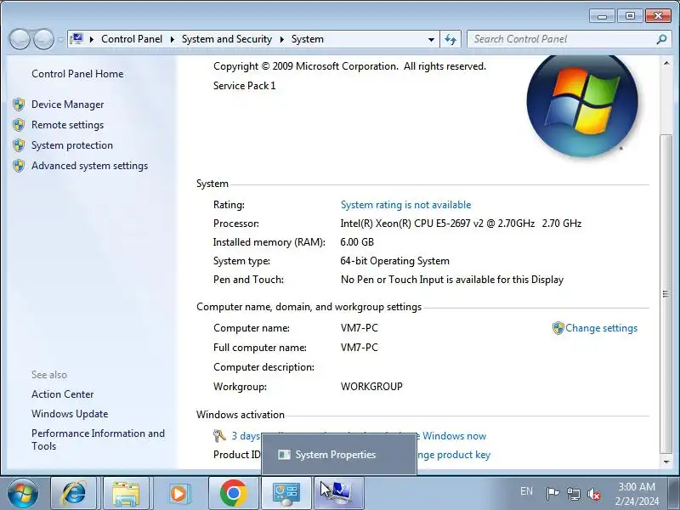Click the network tray icon
The height and width of the screenshot is (510, 680).
pos(573,494)
